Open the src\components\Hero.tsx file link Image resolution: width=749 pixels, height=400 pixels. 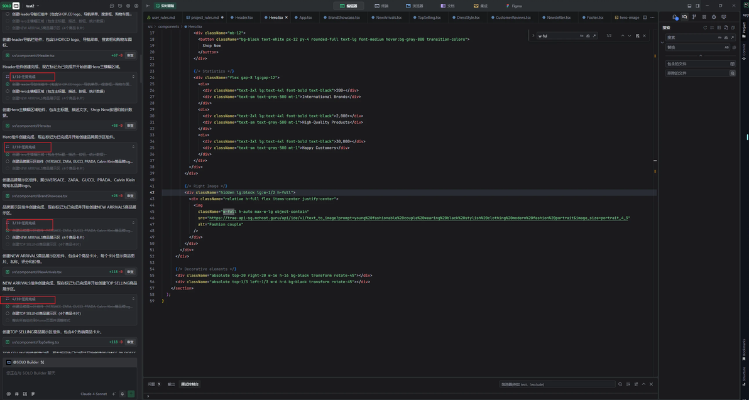coord(31,126)
